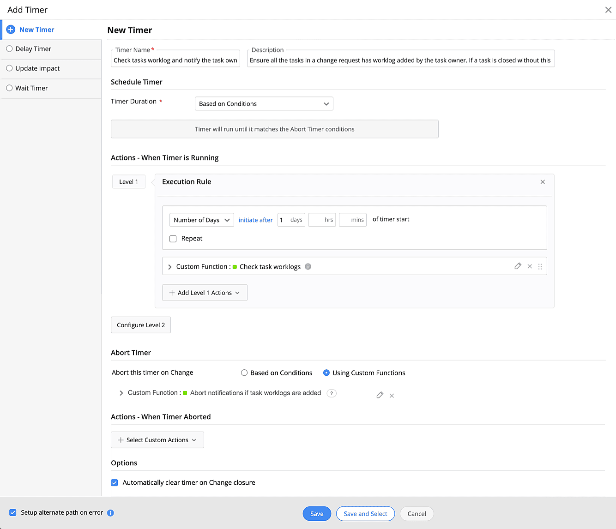Click the Timer Name input field
The height and width of the screenshot is (529, 616).
[175, 60]
